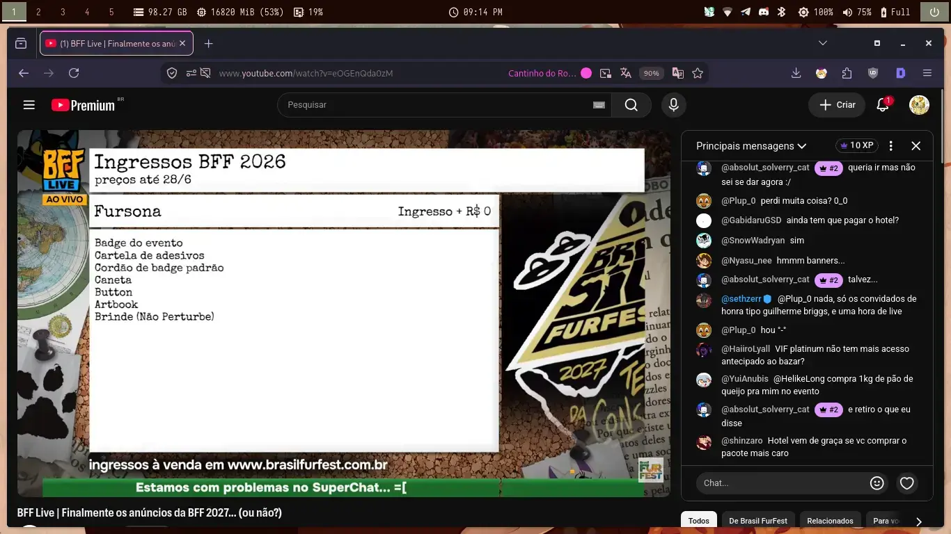
Task: Adjust the volume 75% indicator
Action: [857, 12]
